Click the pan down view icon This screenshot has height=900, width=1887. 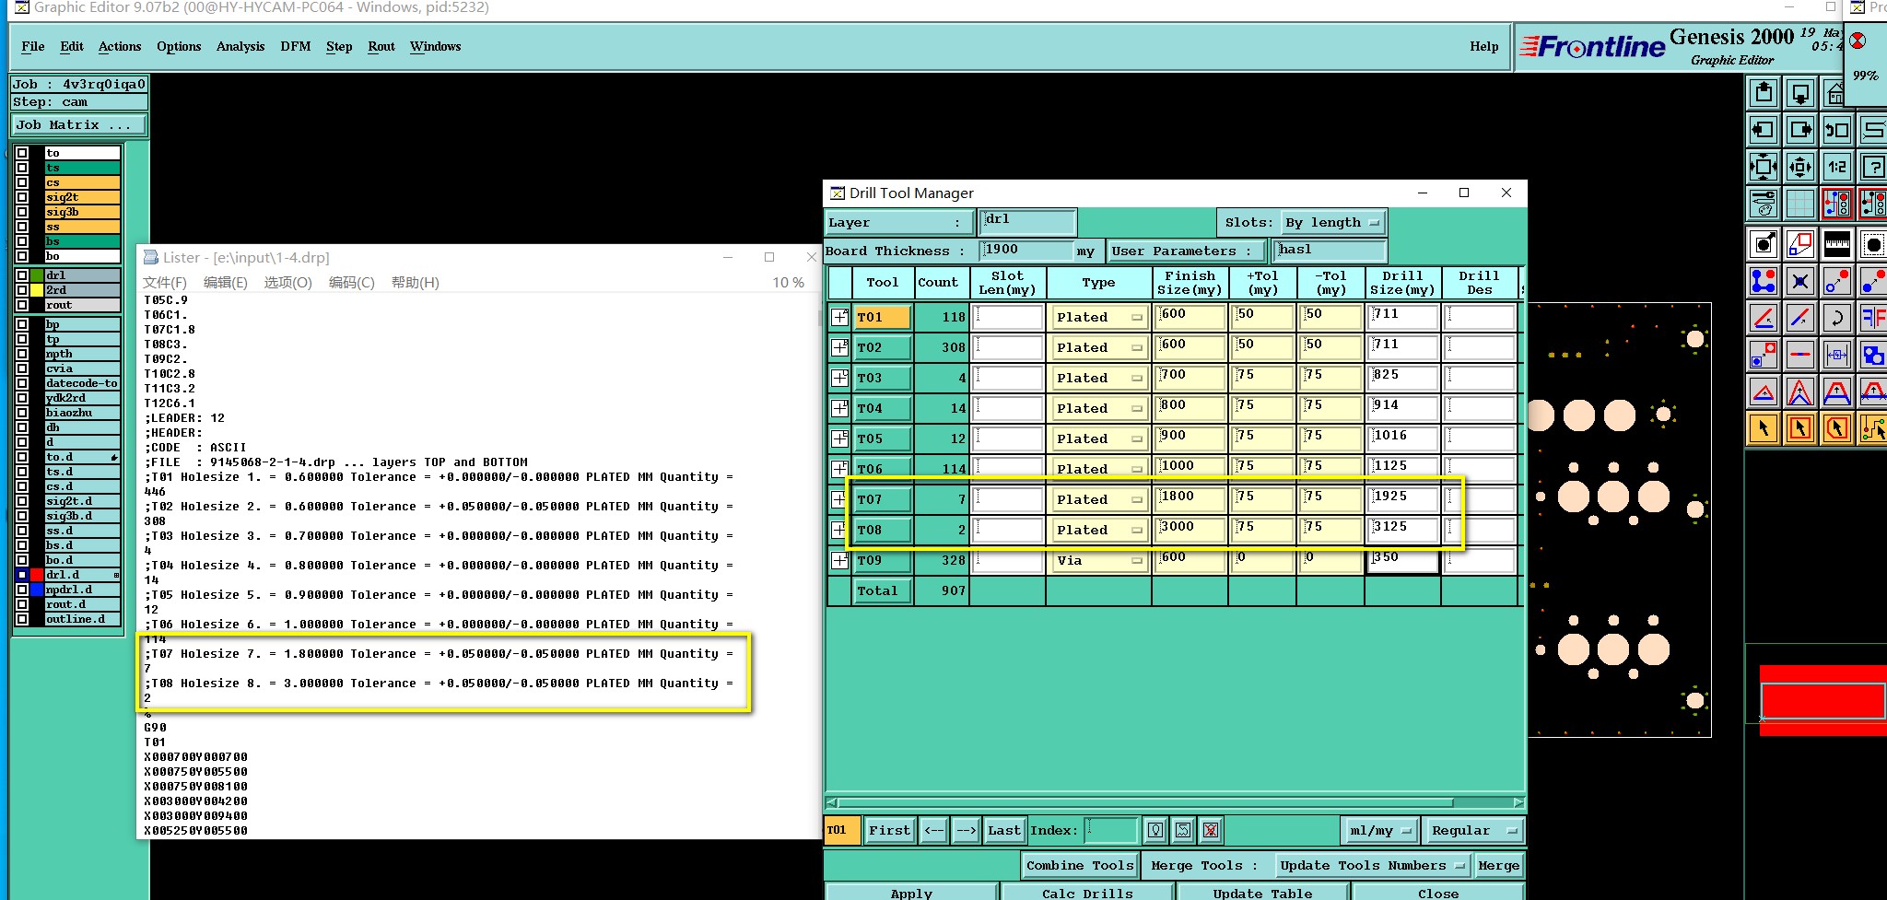coord(1800,93)
